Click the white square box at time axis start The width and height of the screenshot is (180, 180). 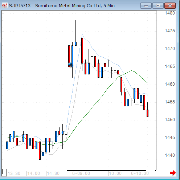click(x=4, y=173)
